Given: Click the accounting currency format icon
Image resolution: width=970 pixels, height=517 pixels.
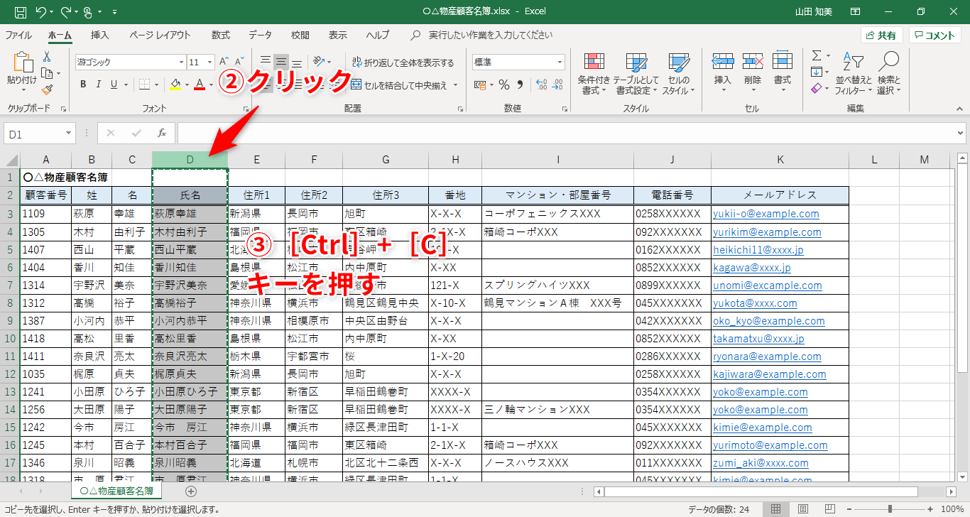Looking at the screenshot, I should 480,85.
